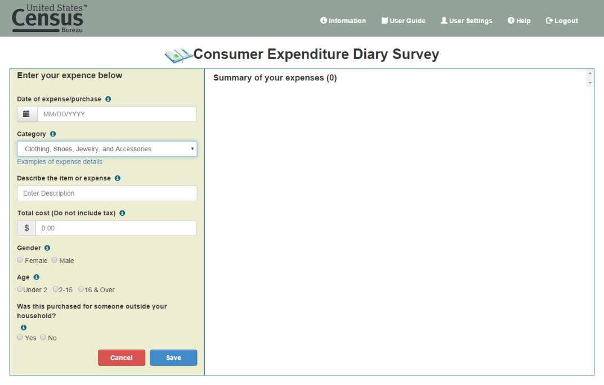Click the summary panel scrollbar down arrow
The height and width of the screenshot is (385, 604).
click(x=590, y=83)
